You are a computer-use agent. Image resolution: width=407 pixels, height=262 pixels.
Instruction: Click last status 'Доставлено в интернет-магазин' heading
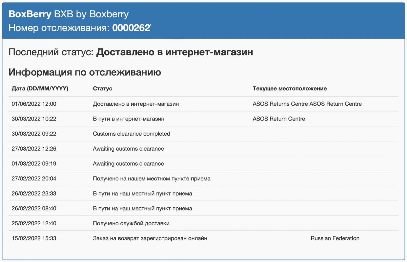tap(174, 52)
